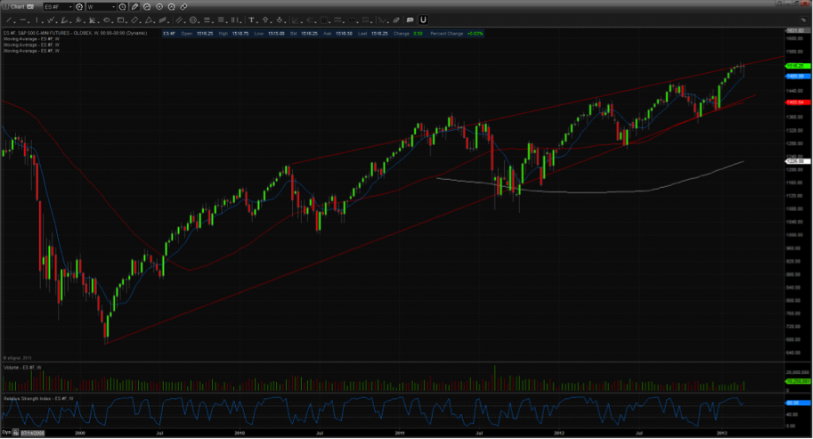Click the 07/14/2008 start date field

click(33, 433)
